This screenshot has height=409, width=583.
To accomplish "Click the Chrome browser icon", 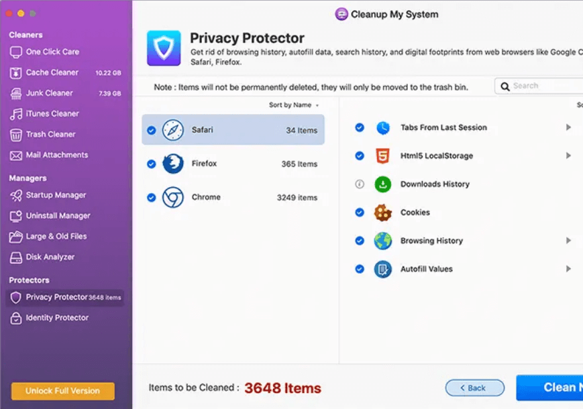I will [x=173, y=197].
